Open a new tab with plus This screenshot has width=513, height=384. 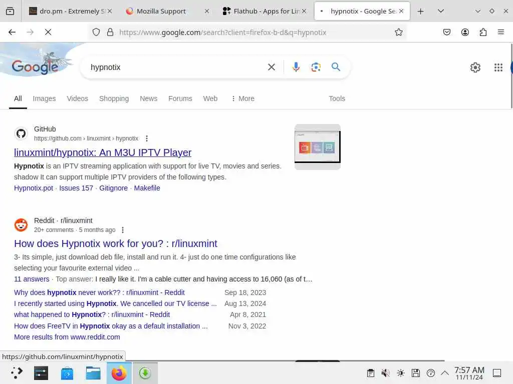[421, 11]
